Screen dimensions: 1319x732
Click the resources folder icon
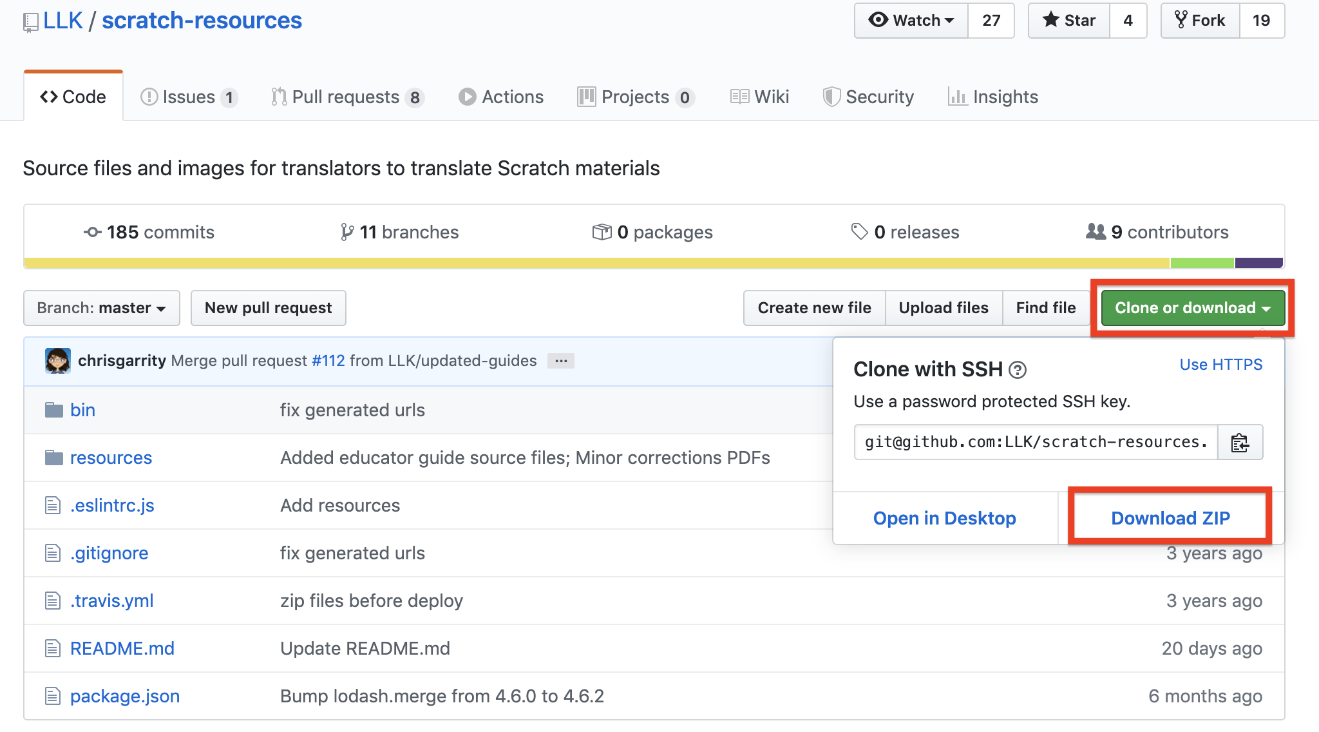(x=54, y=457)
